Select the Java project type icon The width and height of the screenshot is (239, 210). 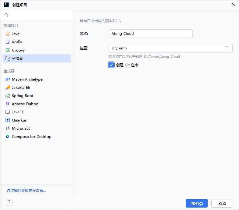tap(8, 34)
